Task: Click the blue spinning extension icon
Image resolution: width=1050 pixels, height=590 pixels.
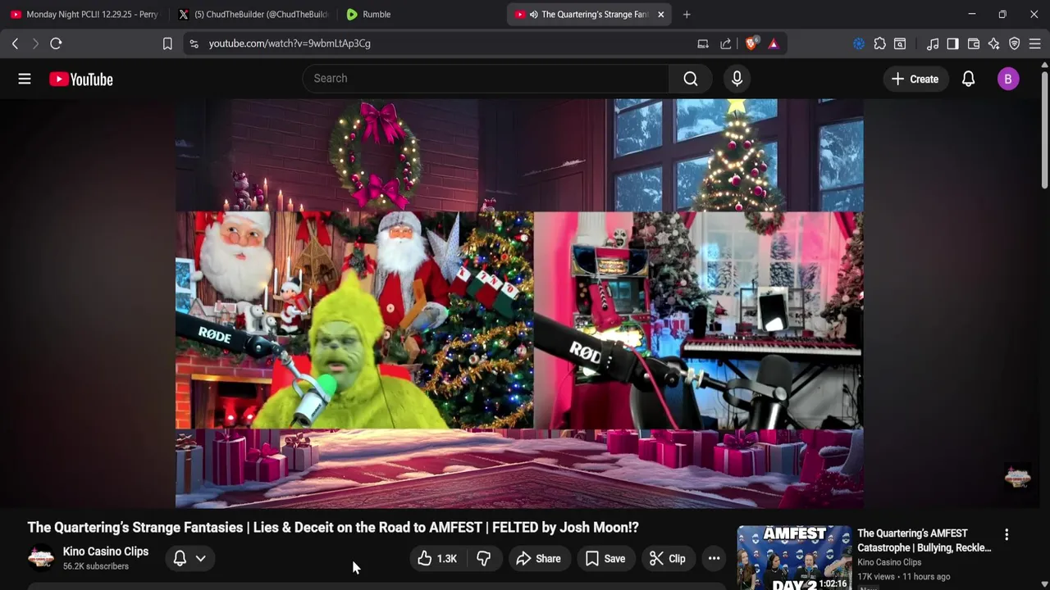Action: (x=859, y=43)
